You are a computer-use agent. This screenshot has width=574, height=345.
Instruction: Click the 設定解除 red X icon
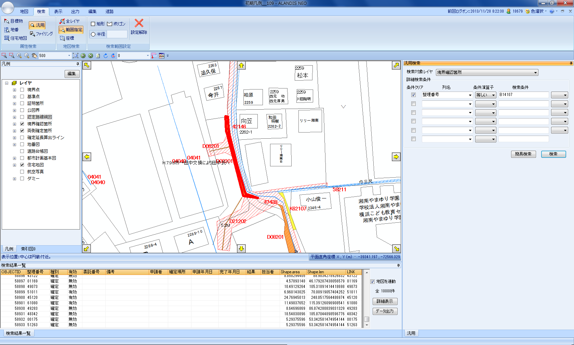pos(139,23)
